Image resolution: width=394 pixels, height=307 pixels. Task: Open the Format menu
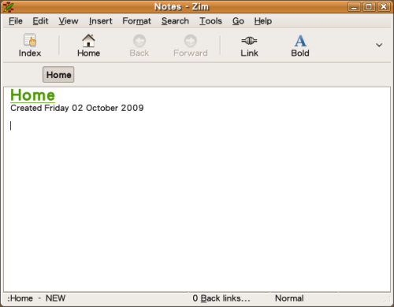click(136, 20)
